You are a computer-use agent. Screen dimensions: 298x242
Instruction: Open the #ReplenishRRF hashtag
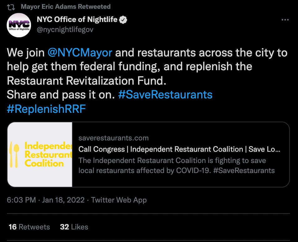[x=46, y=109]
